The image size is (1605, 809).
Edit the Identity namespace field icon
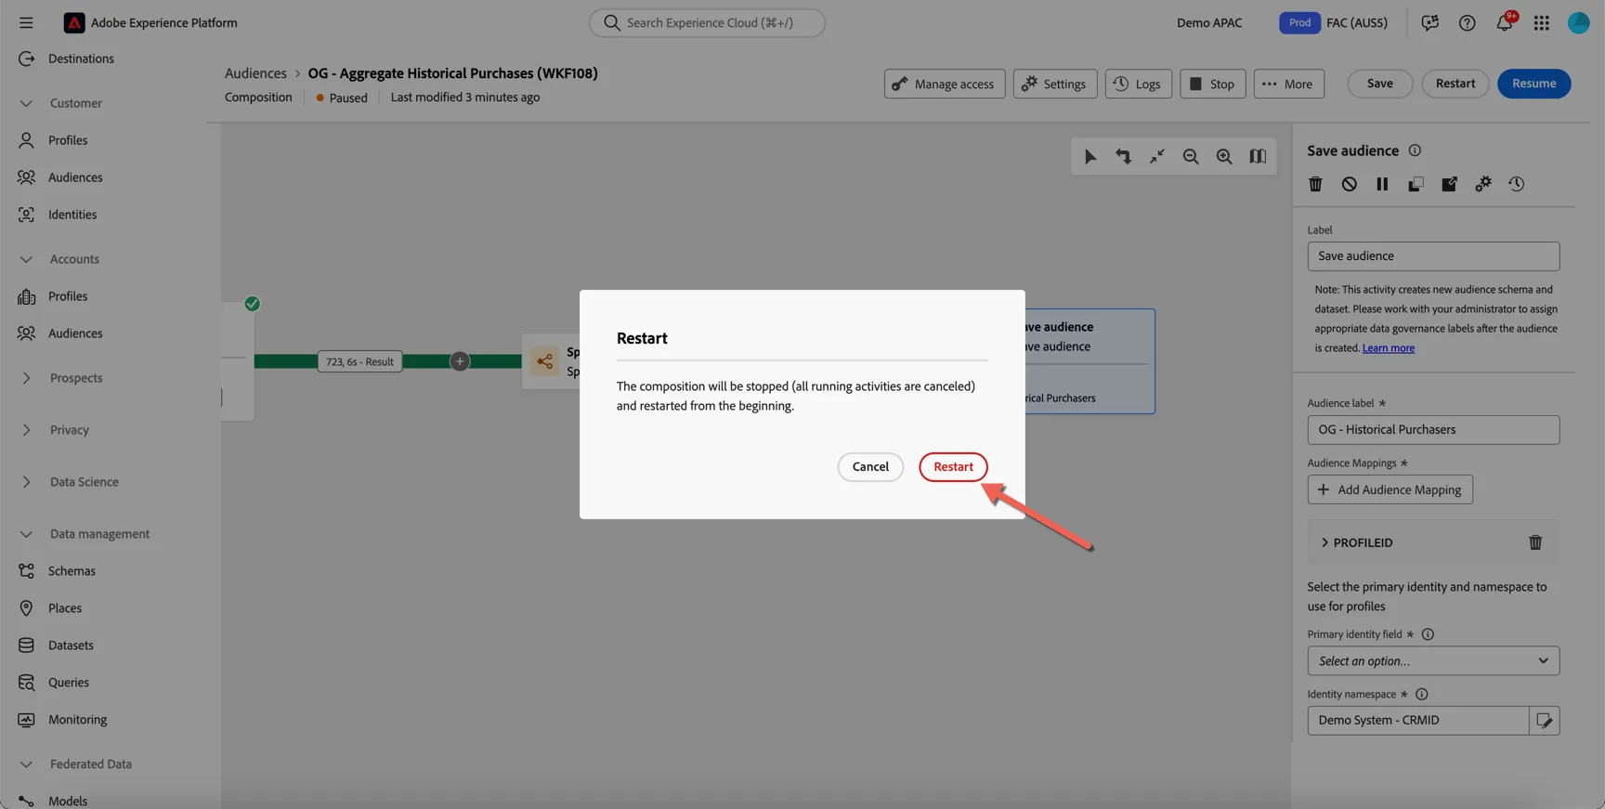1544,721
